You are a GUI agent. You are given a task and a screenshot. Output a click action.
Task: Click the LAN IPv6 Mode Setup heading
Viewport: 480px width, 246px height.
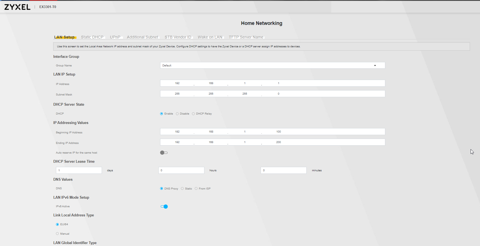(x=71, y=198)
